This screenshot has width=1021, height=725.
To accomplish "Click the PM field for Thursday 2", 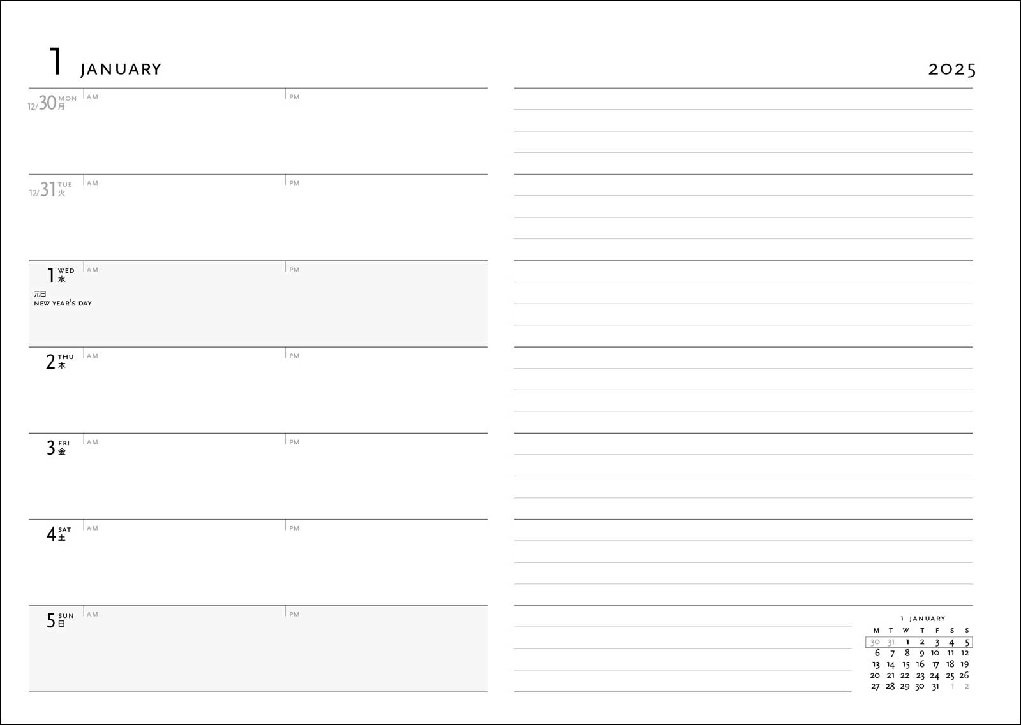I will pyautogui.click(x=386, y=390).
